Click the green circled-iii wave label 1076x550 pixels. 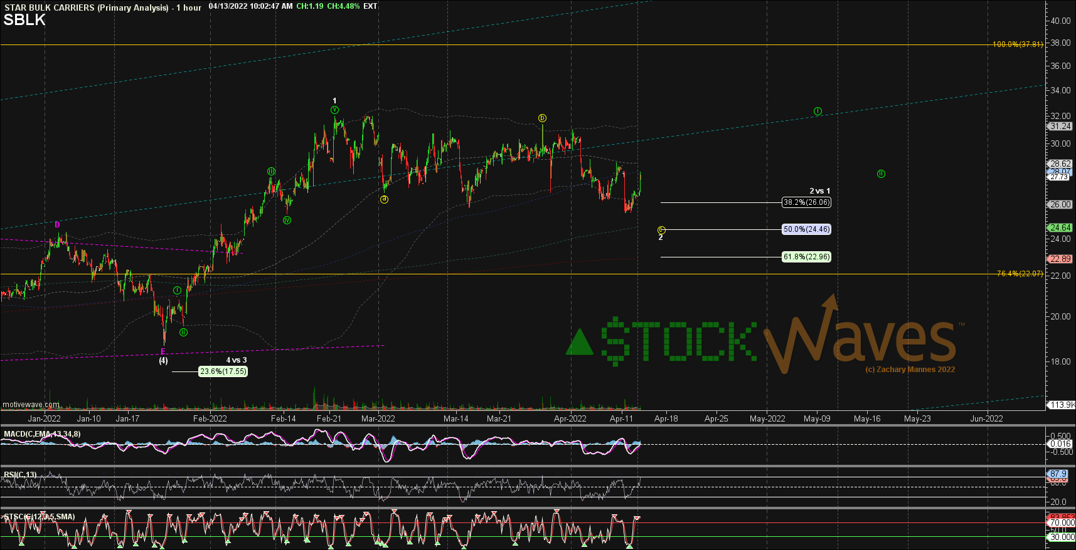click(271, 171)
